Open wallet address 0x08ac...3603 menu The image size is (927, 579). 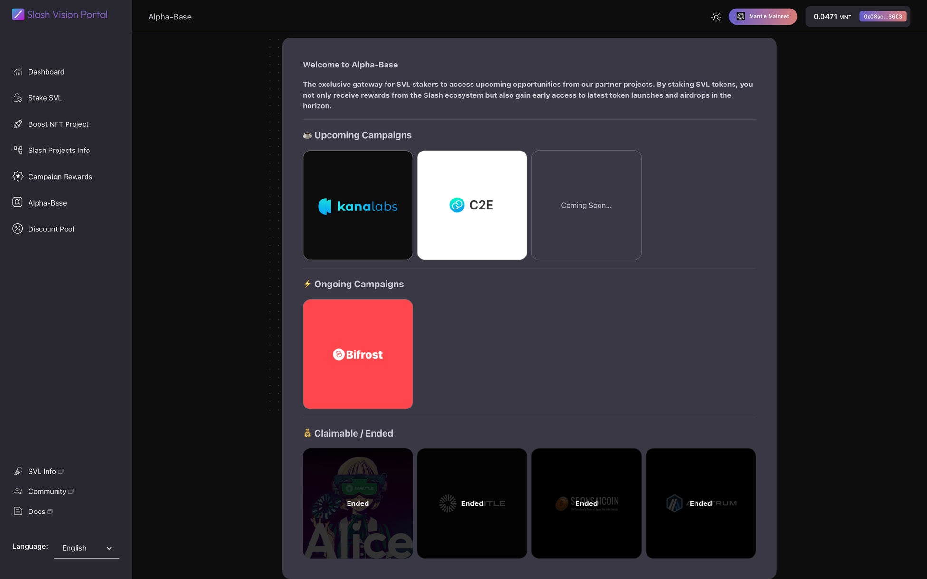click(882, 17)
